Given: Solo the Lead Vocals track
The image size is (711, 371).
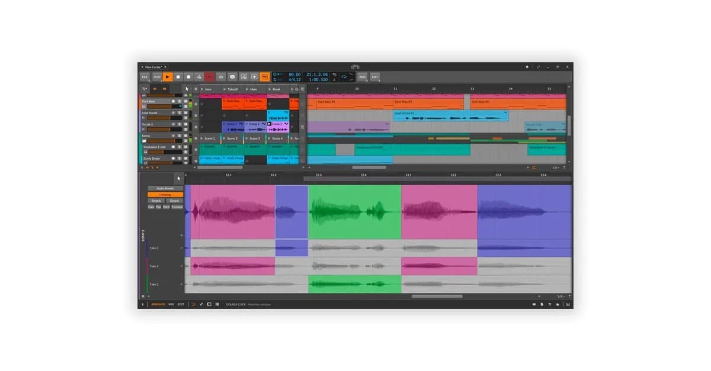Looking at the screenshot, I should [x=179, y=112].
